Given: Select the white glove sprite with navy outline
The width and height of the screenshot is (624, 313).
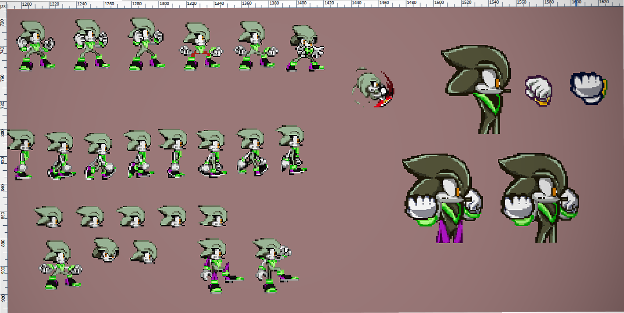Looking at the screenshot, I should tap(589, 87).
